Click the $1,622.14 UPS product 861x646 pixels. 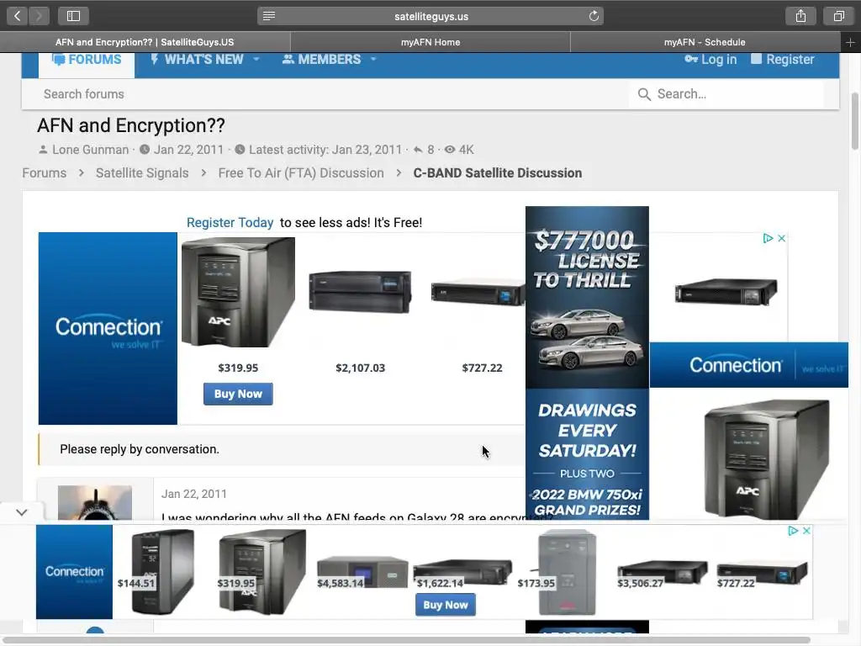click(463, 573)
